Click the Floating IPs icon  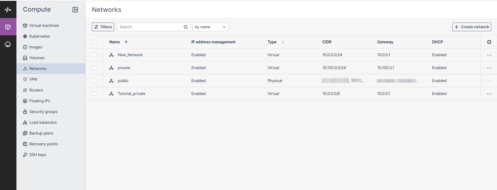point(25,101)
